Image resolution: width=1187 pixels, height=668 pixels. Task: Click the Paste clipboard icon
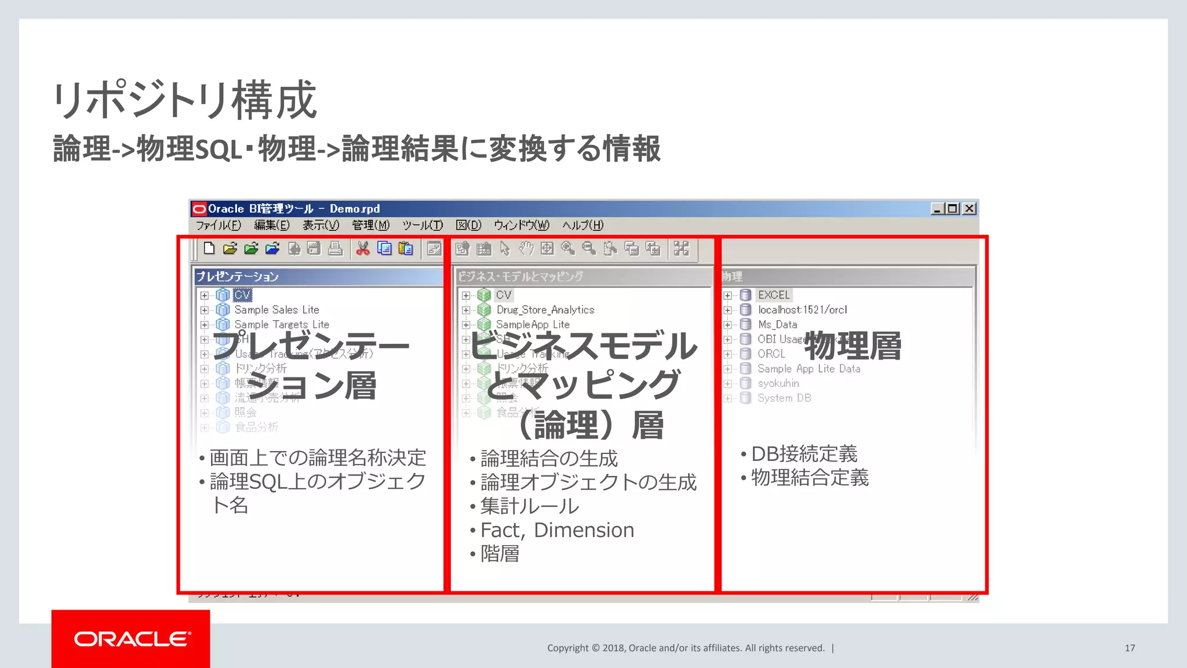click(405, 249)
